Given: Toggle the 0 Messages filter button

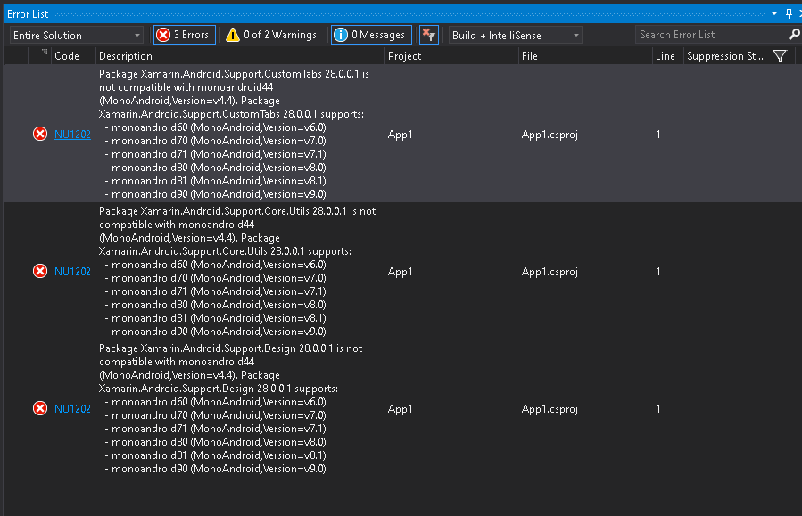Looking at the screenshot, I should 371,35.
